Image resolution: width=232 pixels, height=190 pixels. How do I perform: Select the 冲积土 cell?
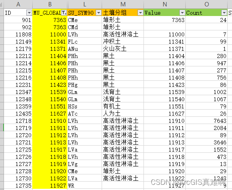[x=123, y=42]
